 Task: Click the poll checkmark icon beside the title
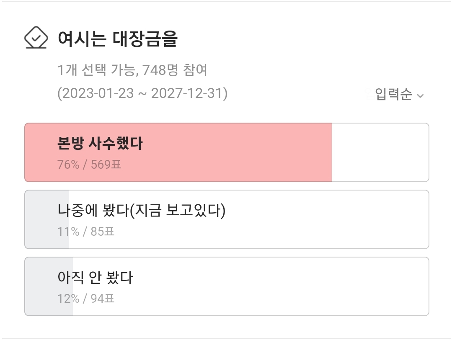(x=36, y=37)
